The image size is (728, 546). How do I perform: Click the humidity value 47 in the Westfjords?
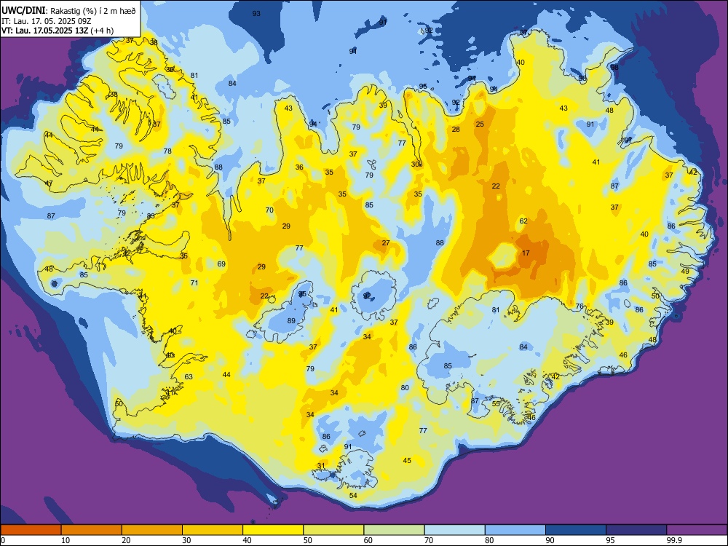tap(48, 183)
